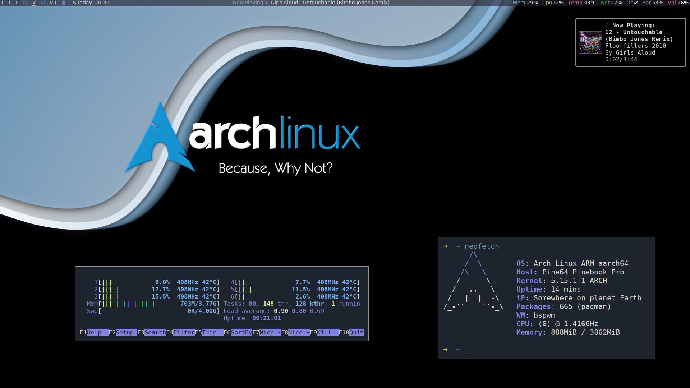This screenshot has height=388, width=690.
Task: Click the Packages 665 (pacman) line
Action: (563, 306)
